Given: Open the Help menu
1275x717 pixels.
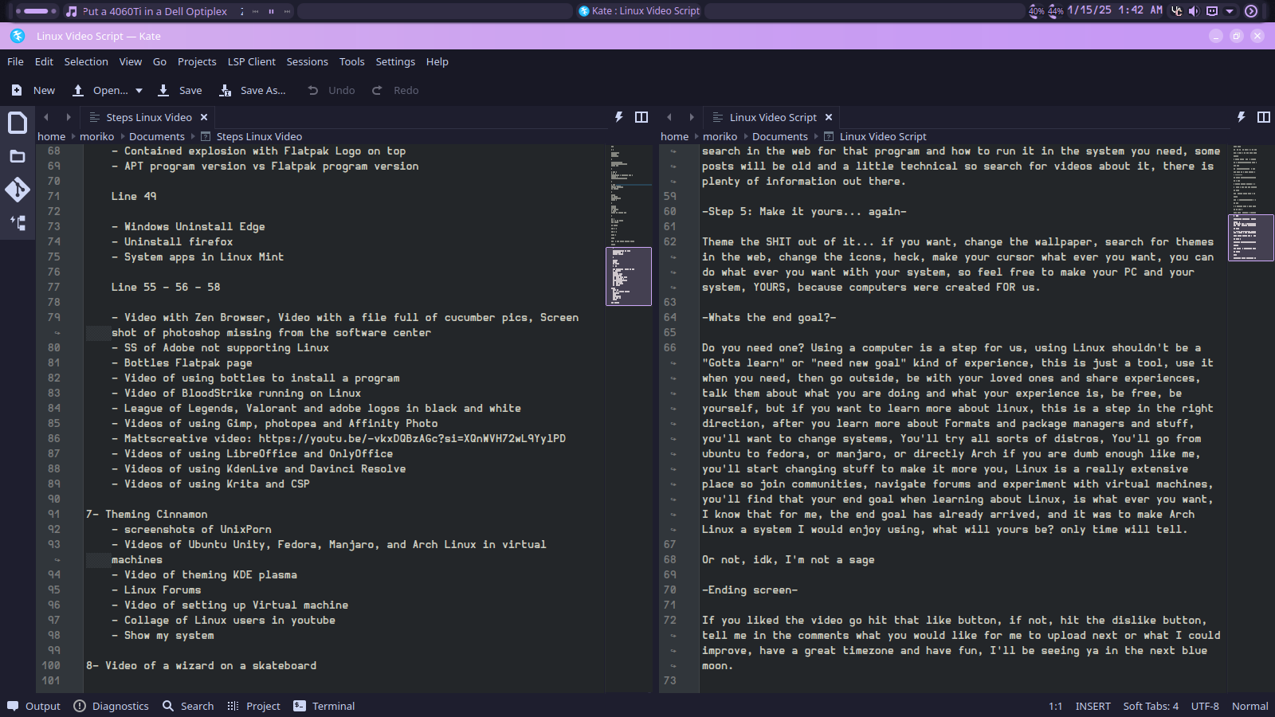Looking at the screenshot, I should pos(437,61).
